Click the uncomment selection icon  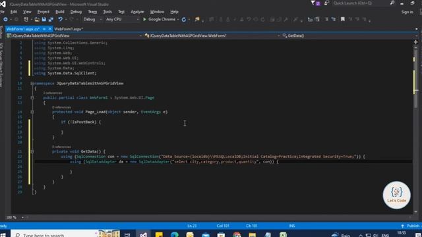point(334,19)
